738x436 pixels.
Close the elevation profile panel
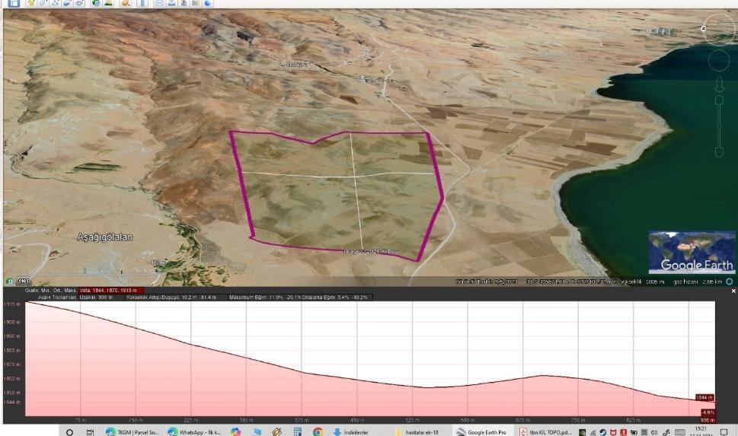coord(733,291)
